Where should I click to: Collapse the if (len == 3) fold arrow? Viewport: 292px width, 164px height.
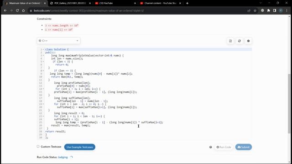pyautogui.click(x=43, y=71)
